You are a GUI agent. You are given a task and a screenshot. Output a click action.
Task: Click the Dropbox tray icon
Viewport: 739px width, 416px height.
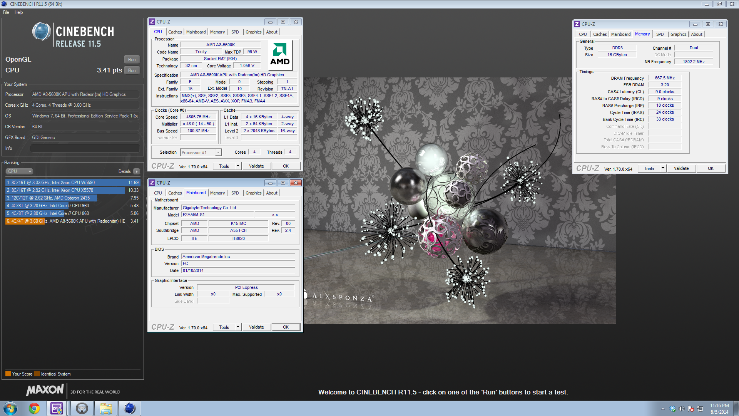coord(672,409)
